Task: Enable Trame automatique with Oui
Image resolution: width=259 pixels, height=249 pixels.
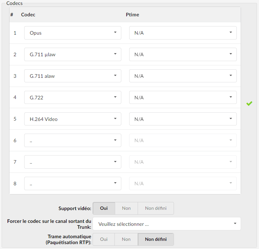Action: pos(104,239)
